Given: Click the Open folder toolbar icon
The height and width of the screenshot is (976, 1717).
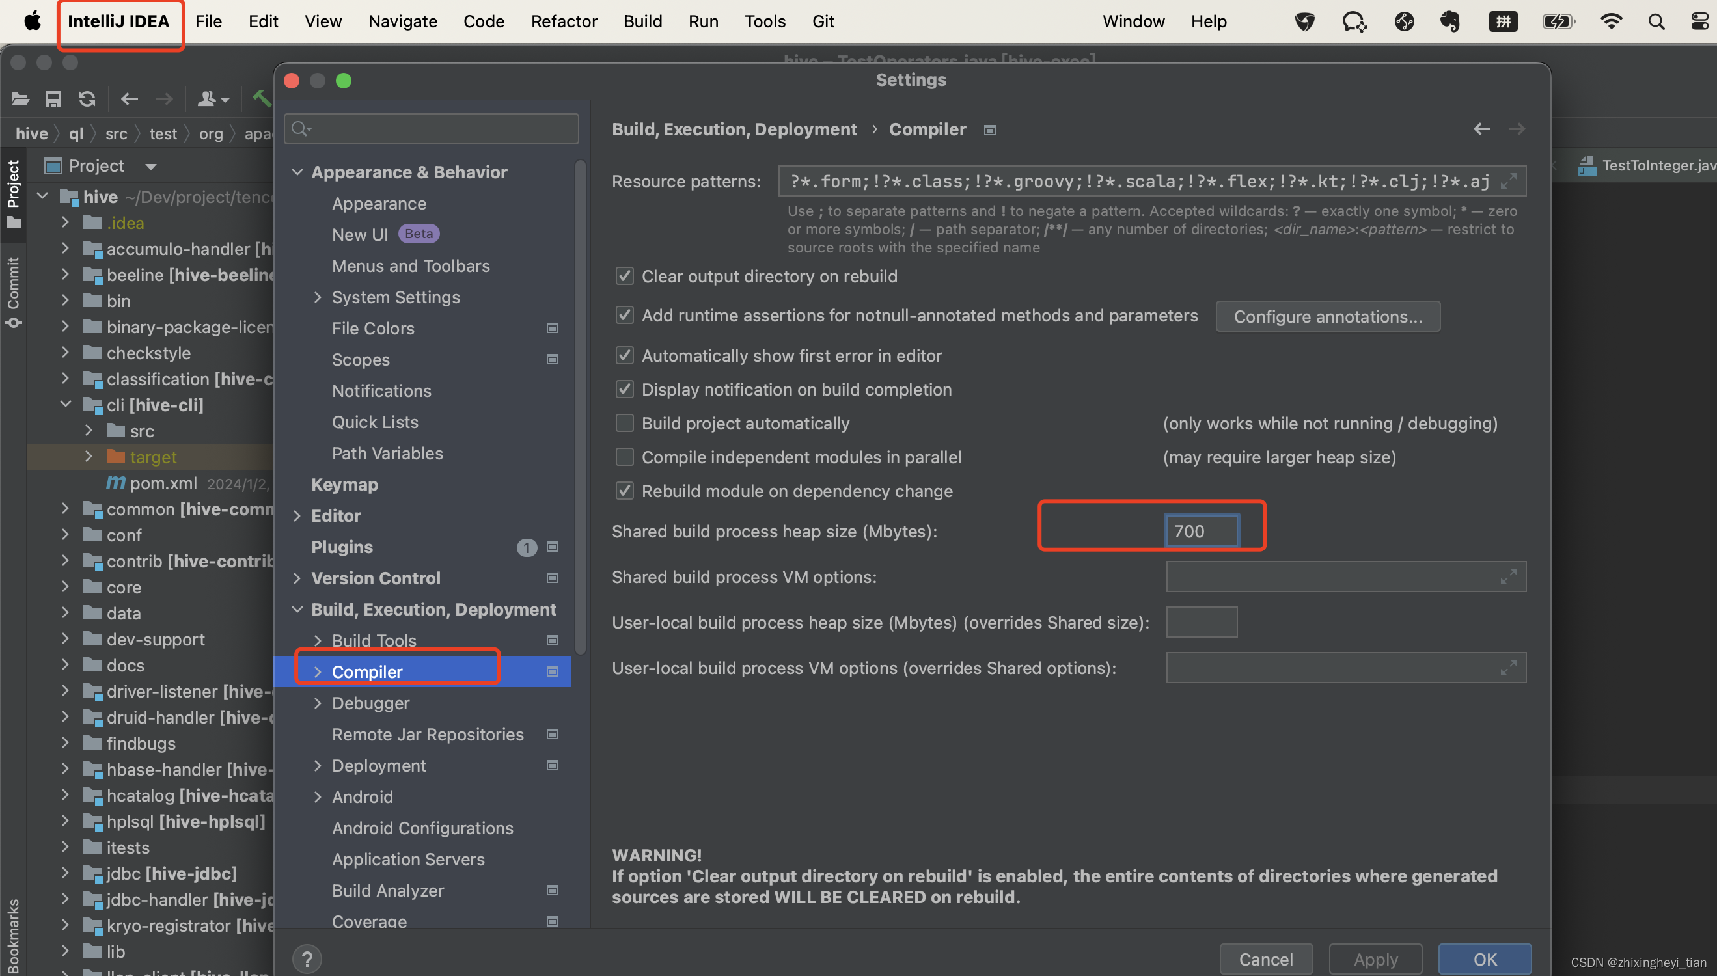Looking at the screenshot, I should point(20,99).
